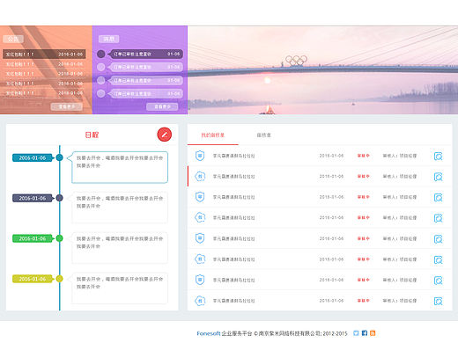Open the third message bubble in the purple panel

click(x=145, y=80)
